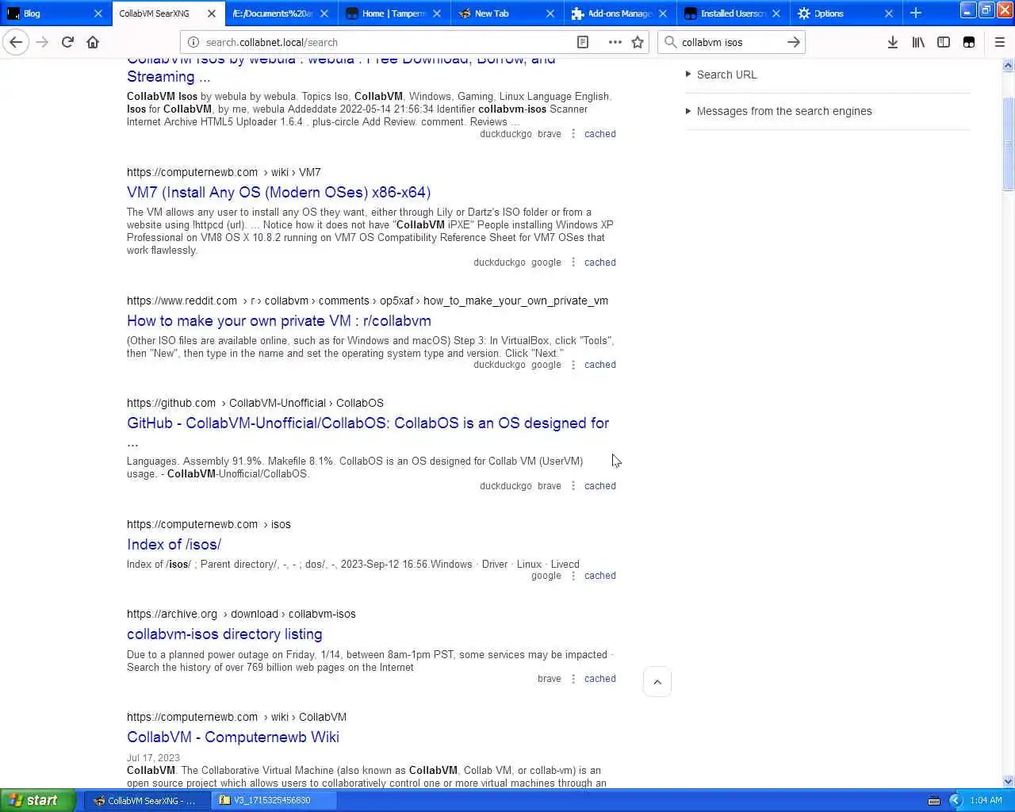Open collabvm-isos directory listing link
Image resolution: width=1015 pixels, height=812 pixels.
pyautogui.click(x=224, y=634)
